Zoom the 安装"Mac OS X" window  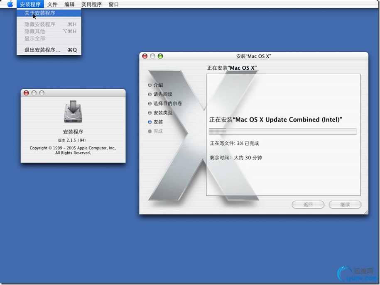(x=160, y=56)
